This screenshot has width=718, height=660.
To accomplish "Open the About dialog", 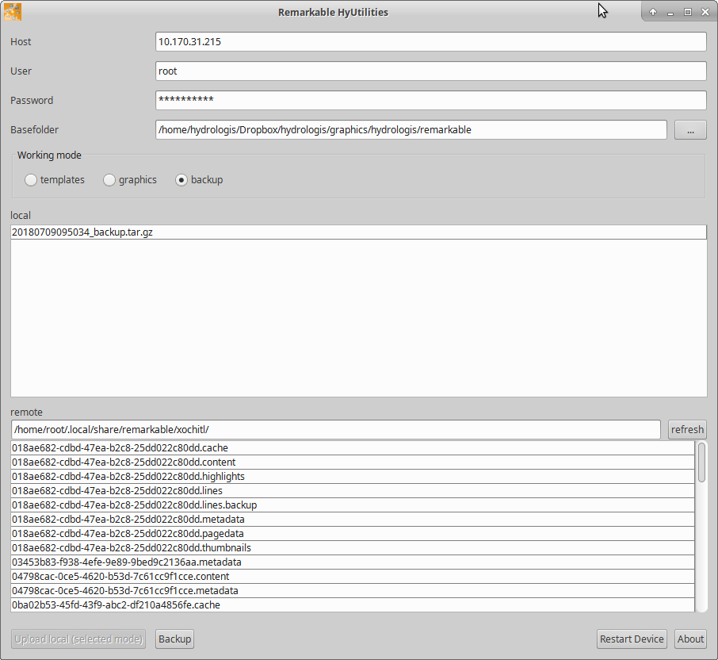I will (690, 639).
